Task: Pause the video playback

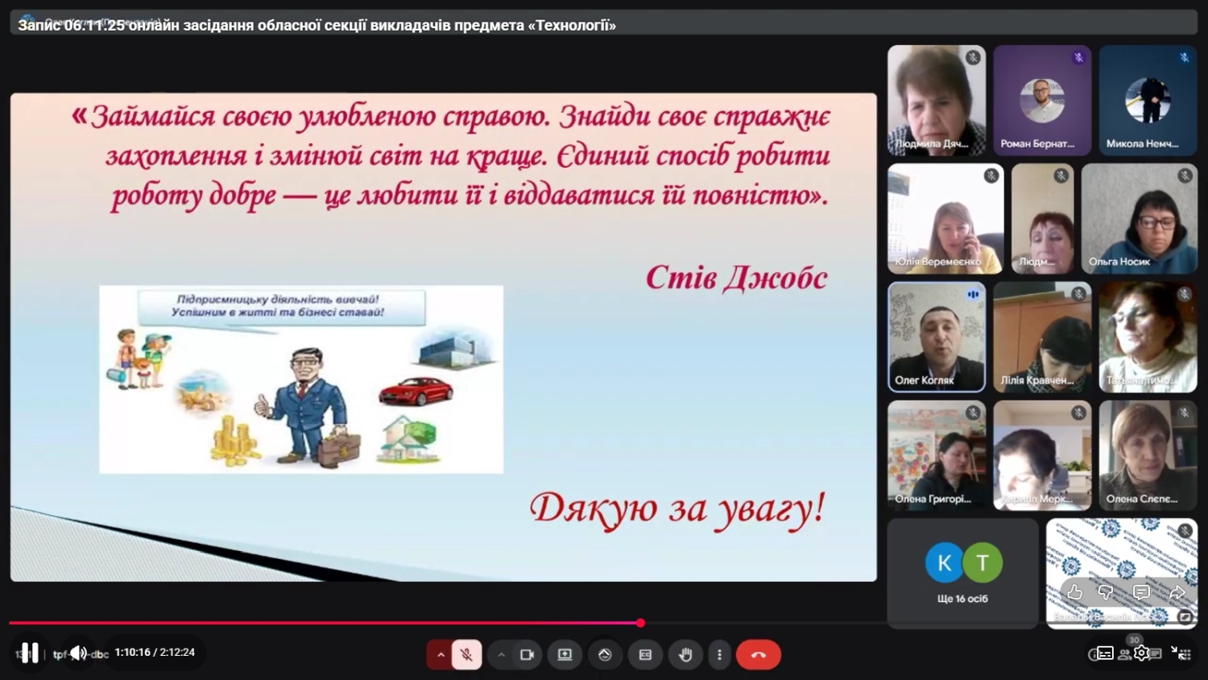Action: point(30,653)
